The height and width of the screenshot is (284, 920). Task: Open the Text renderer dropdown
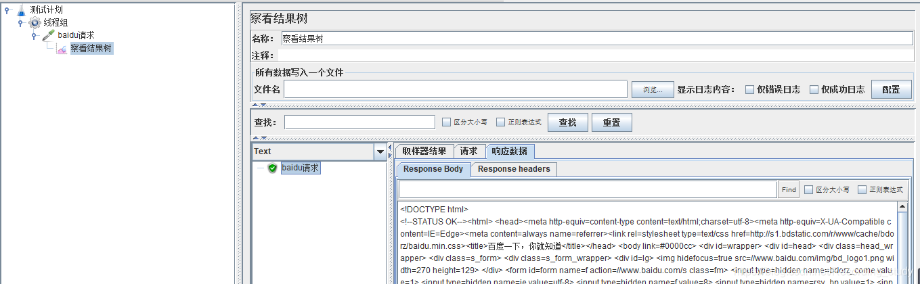(380, 152)
